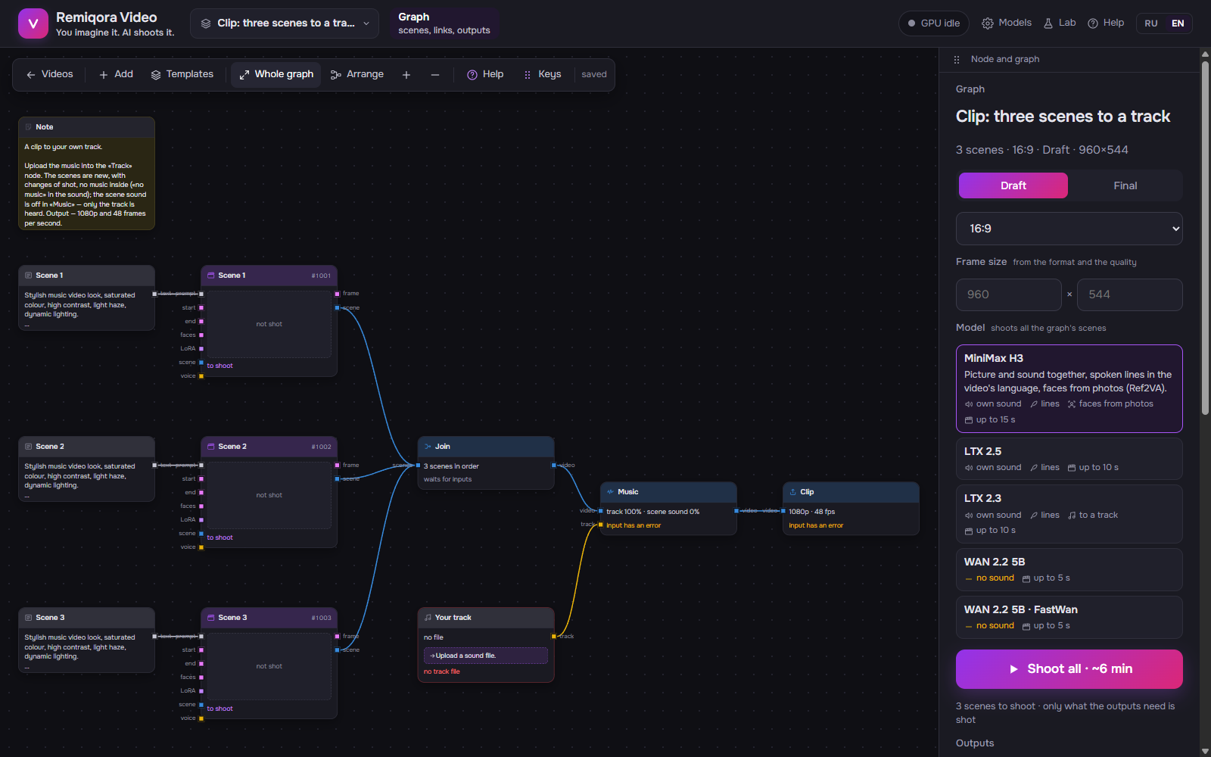Click the Your track node music icon
This screenshot has height=757, width=1211.
click(x=428, y=618)
